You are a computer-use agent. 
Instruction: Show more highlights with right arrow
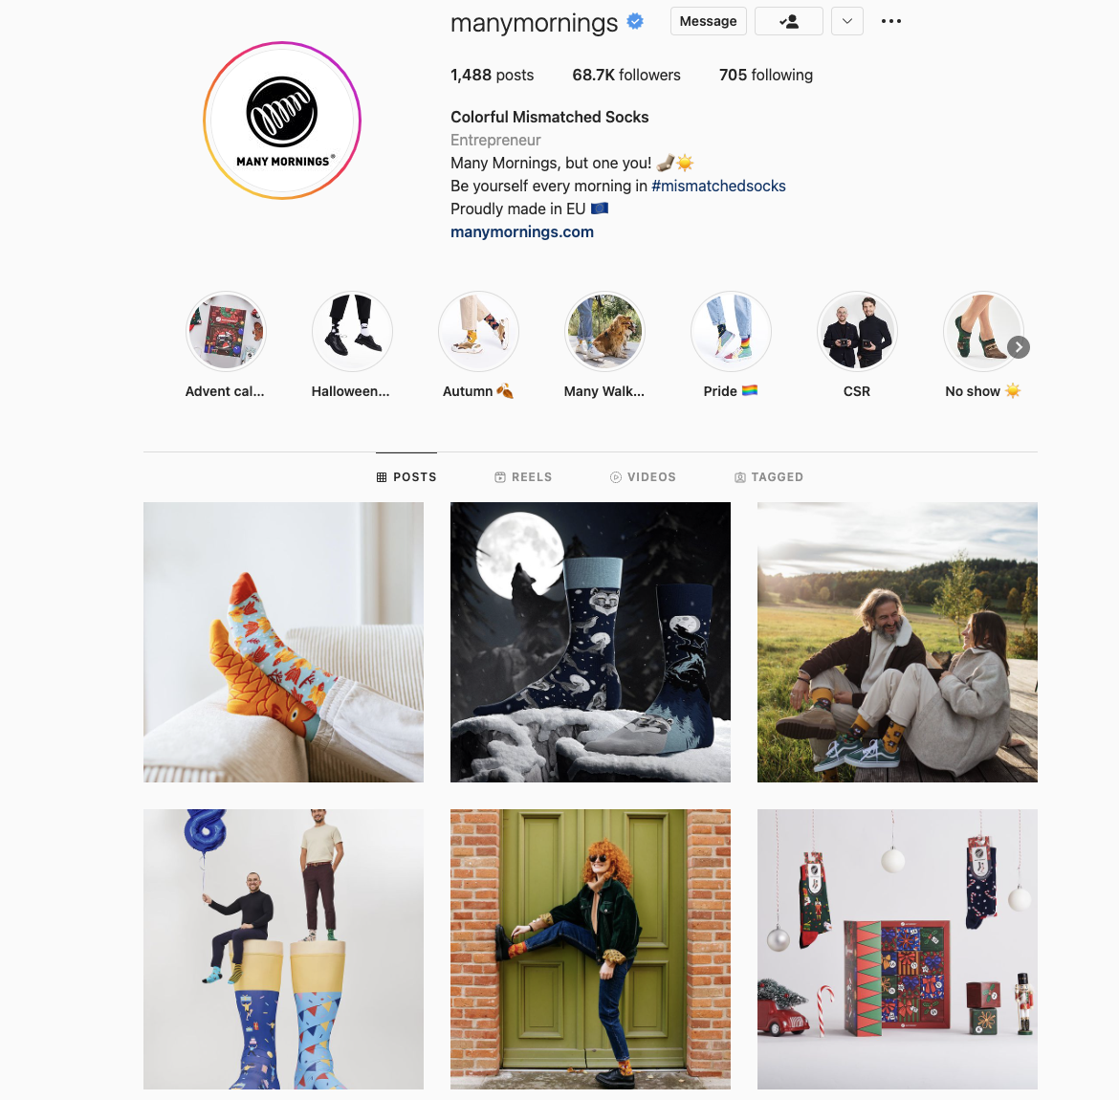[1019, 347]
